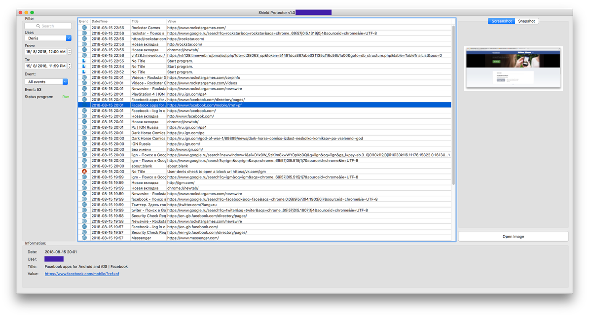
Task: Click the From date stepper up arrow
Action: tap(69, 50)
